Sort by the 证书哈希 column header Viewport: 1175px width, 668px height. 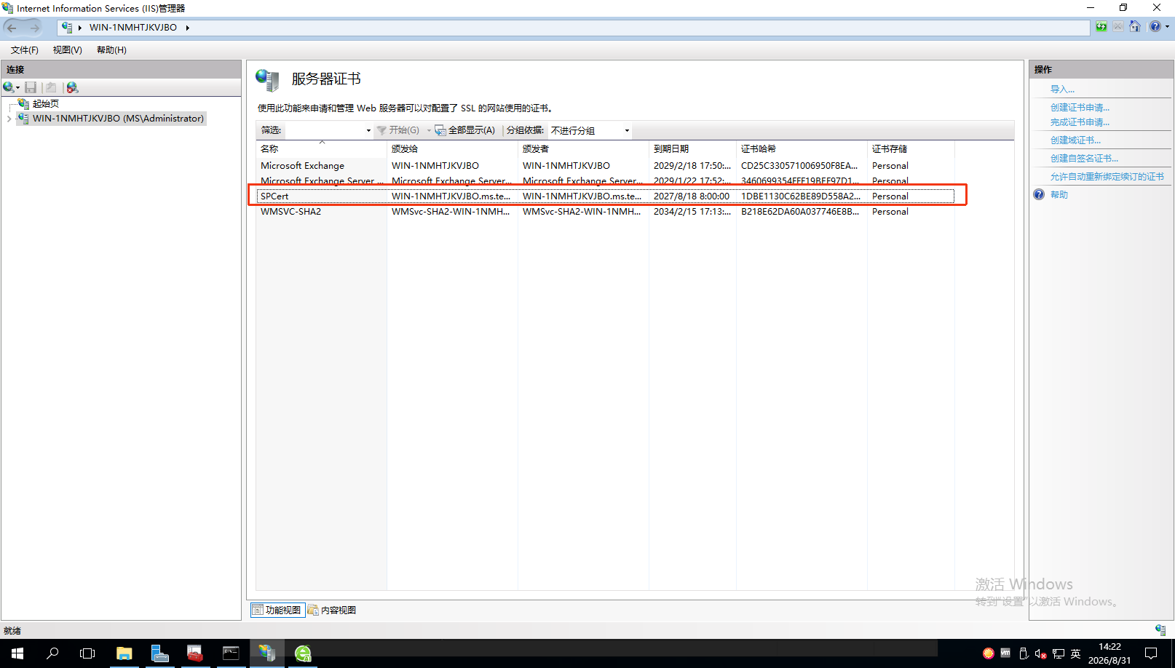tap(802, 148)
